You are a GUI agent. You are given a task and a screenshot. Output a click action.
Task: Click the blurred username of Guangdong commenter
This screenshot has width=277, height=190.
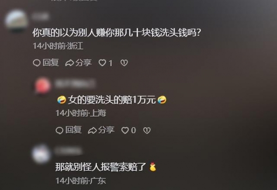click(x=68, y=151)
